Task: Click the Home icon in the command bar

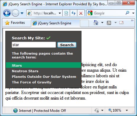Action: click(96, 23)
